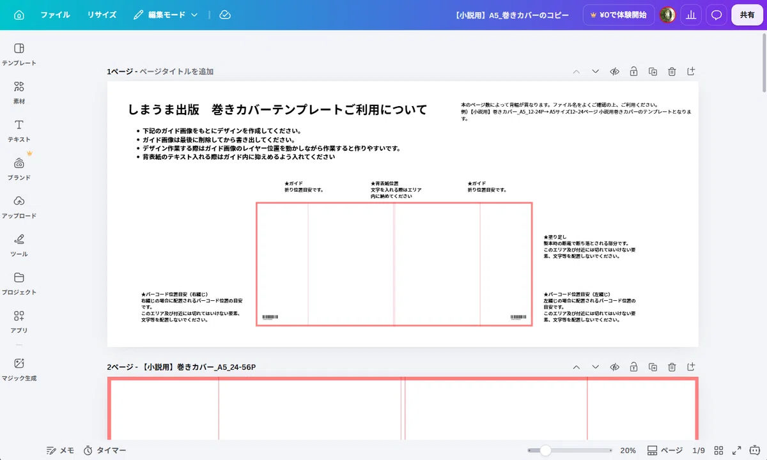Select the page 2 title 【小説用】巻きカバー_A5_24-56P
This screenshot has height=460, width=767.
199,367
